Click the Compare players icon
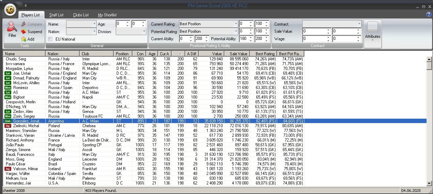The image size is (433, 194). [x=23, y=24]
